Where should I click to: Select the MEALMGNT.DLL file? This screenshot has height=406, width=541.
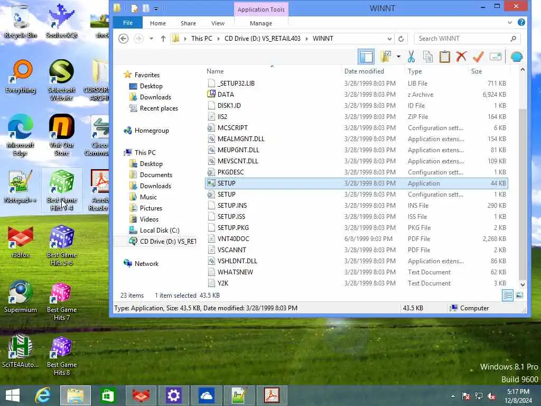click(357, 139)
